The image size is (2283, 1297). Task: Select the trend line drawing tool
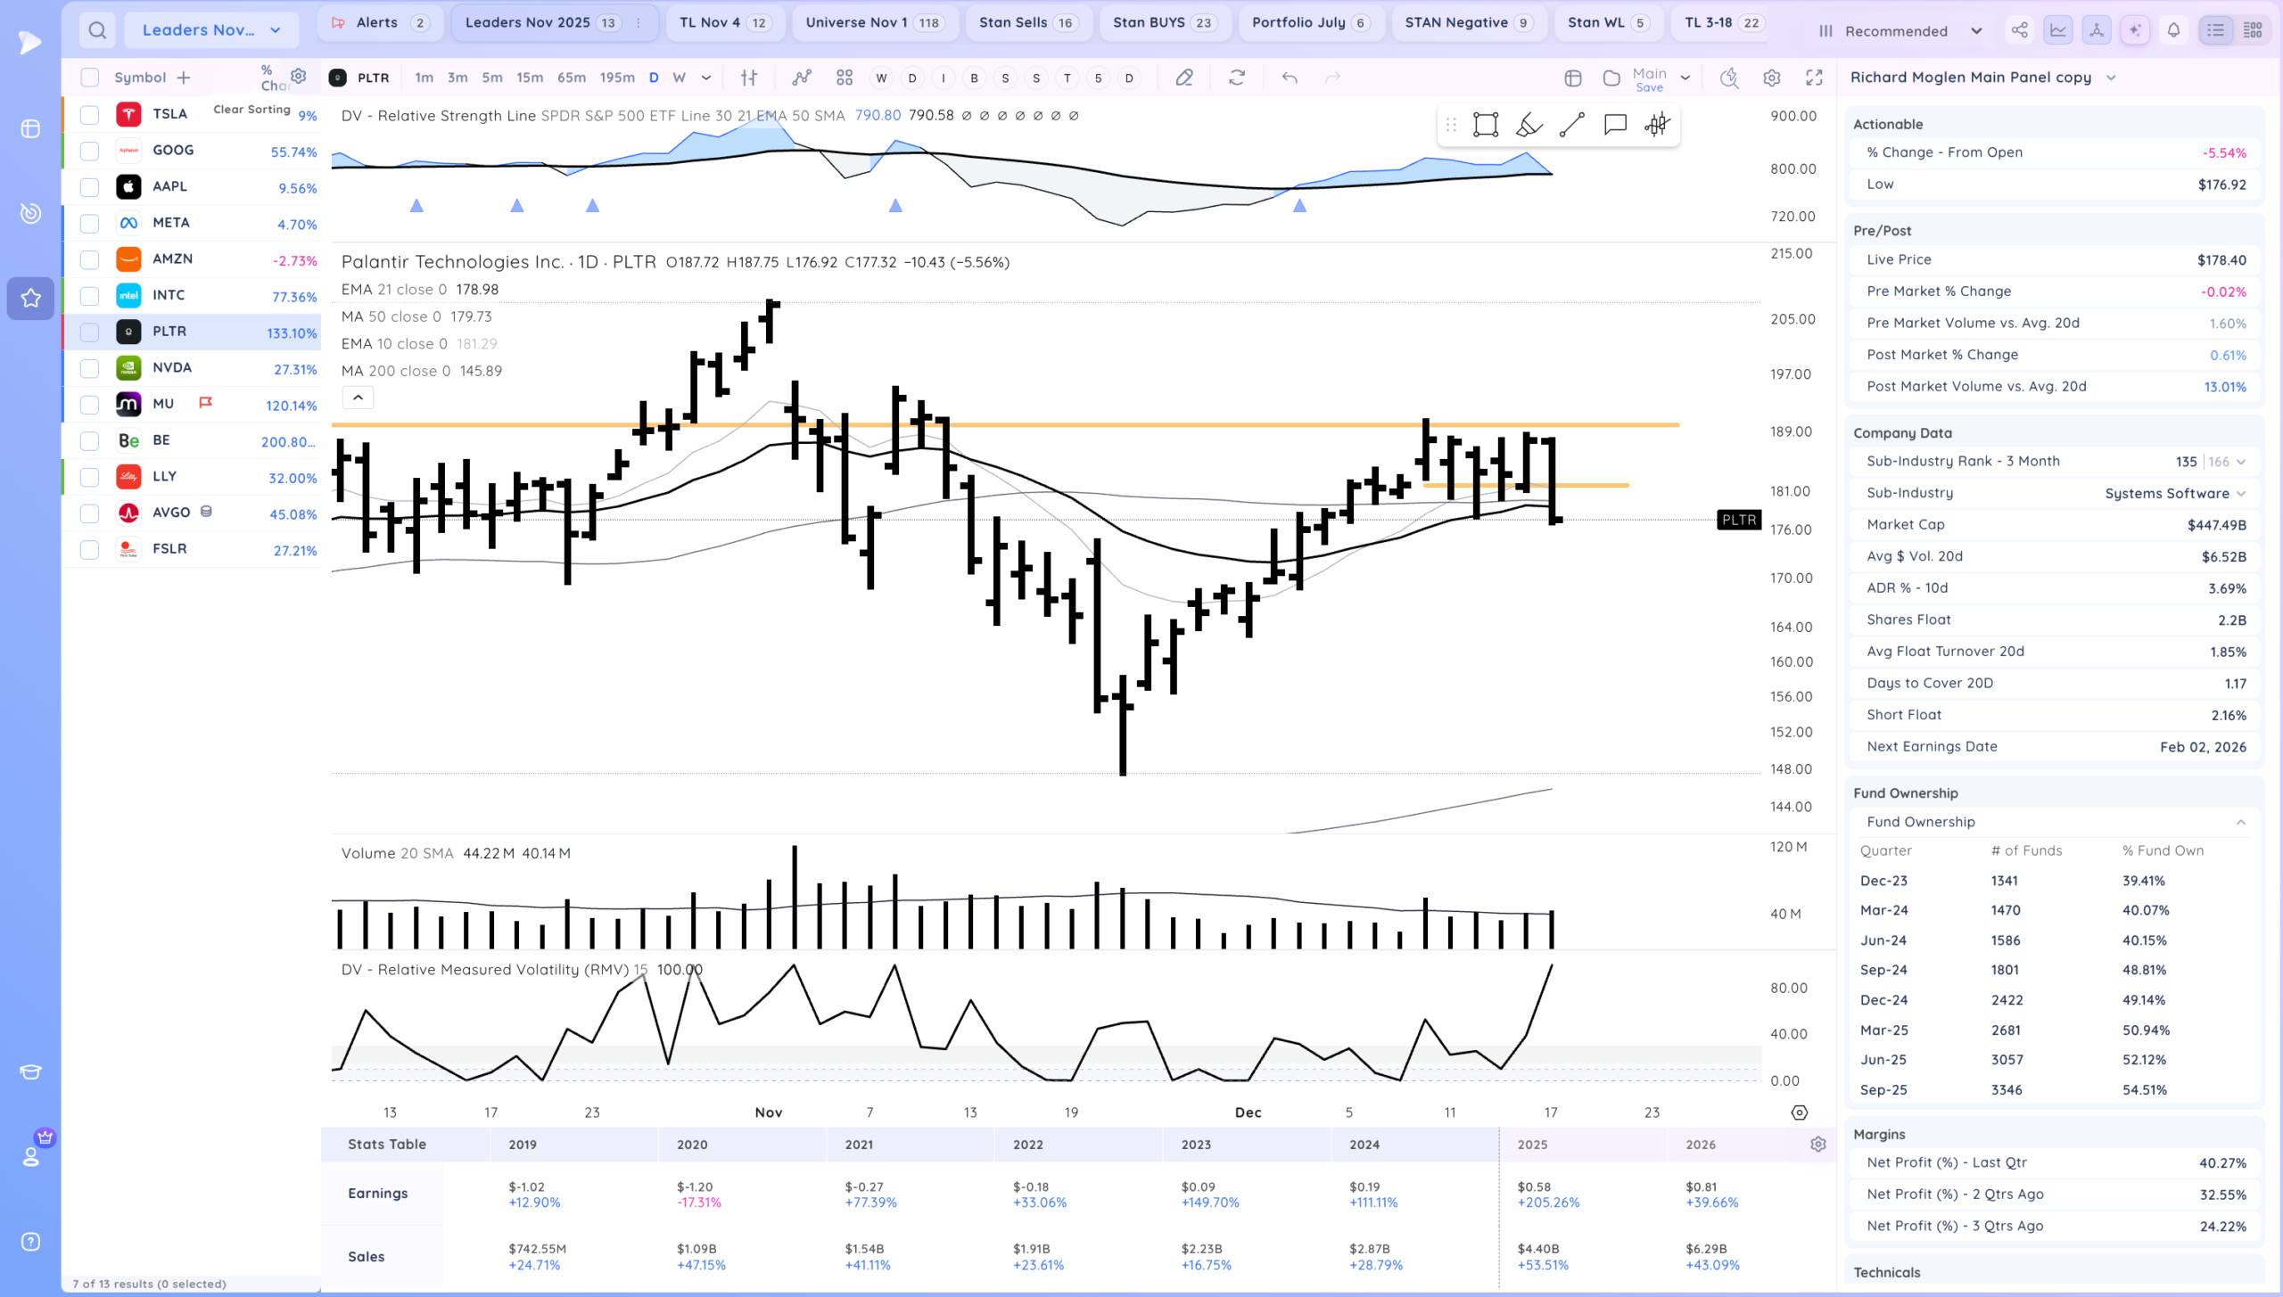click(1571, 125)
